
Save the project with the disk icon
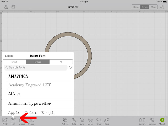[x=13, y=7]
